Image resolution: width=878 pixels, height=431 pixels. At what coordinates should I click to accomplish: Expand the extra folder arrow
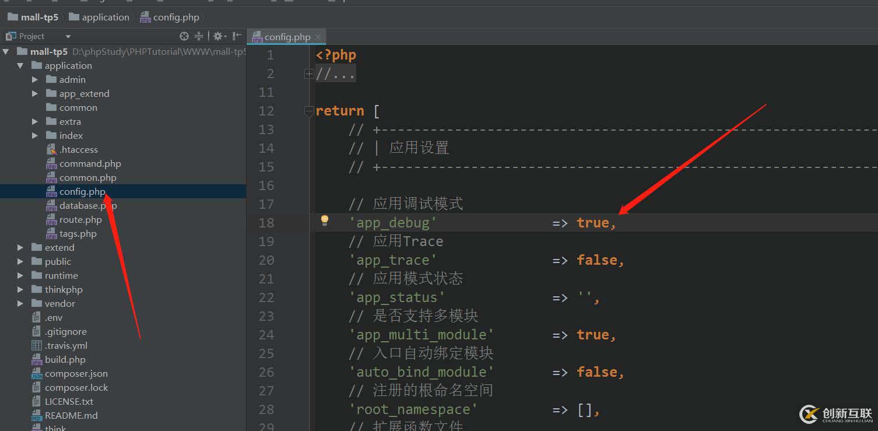pyautogui.click(x=35, y=121)
